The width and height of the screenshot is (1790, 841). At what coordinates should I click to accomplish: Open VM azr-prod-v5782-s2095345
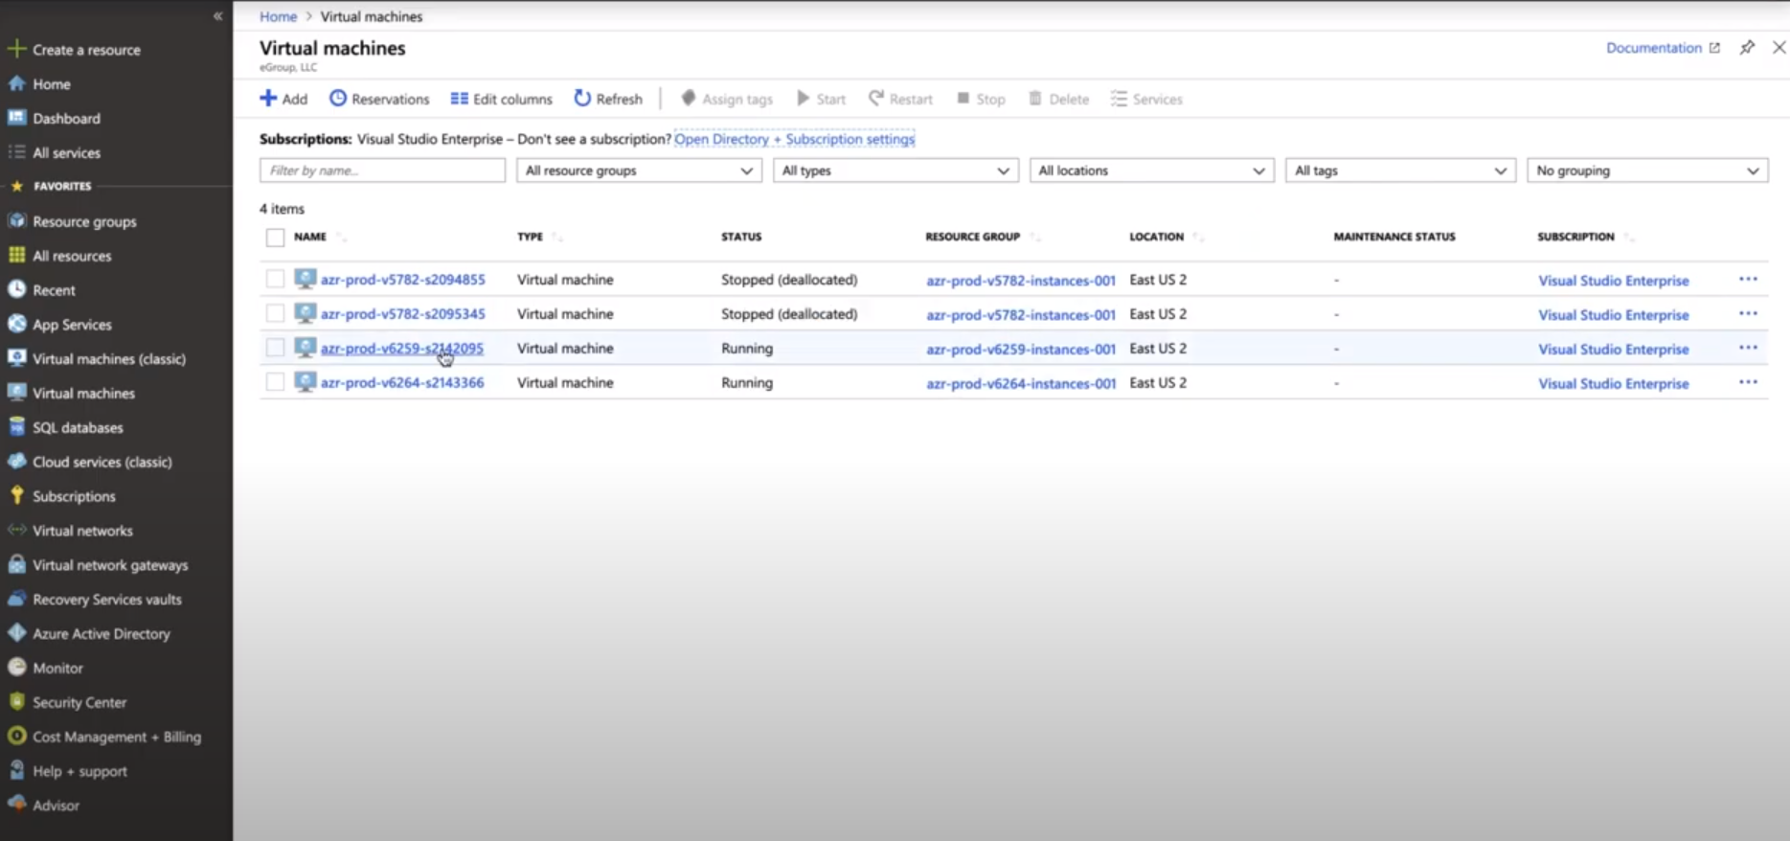tap(402, 313)
